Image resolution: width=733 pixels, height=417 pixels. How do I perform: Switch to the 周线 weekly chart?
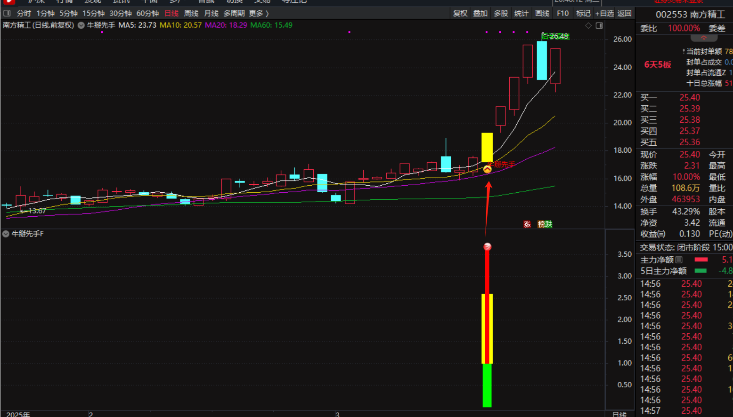point(191,13)
